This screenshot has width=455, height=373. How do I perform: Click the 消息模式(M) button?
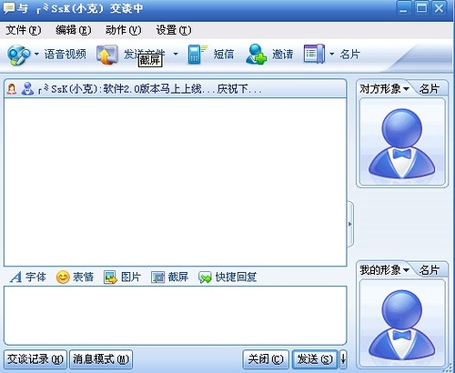pyautogui.click(x=101, y=359)
